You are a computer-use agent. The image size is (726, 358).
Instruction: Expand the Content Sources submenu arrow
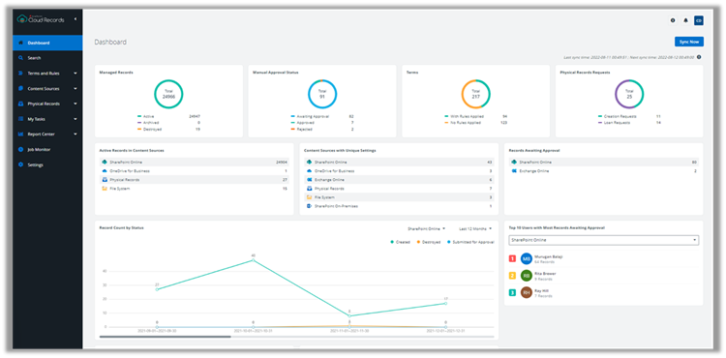[75, 88]
